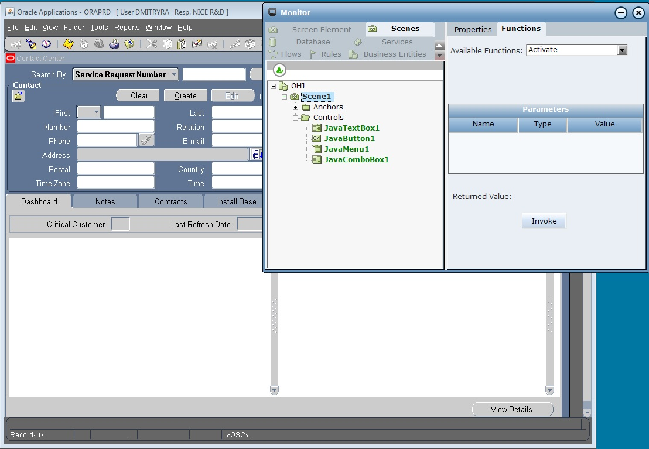
Task: Click the New record toolbar icon
Action: tap(16, 44)
